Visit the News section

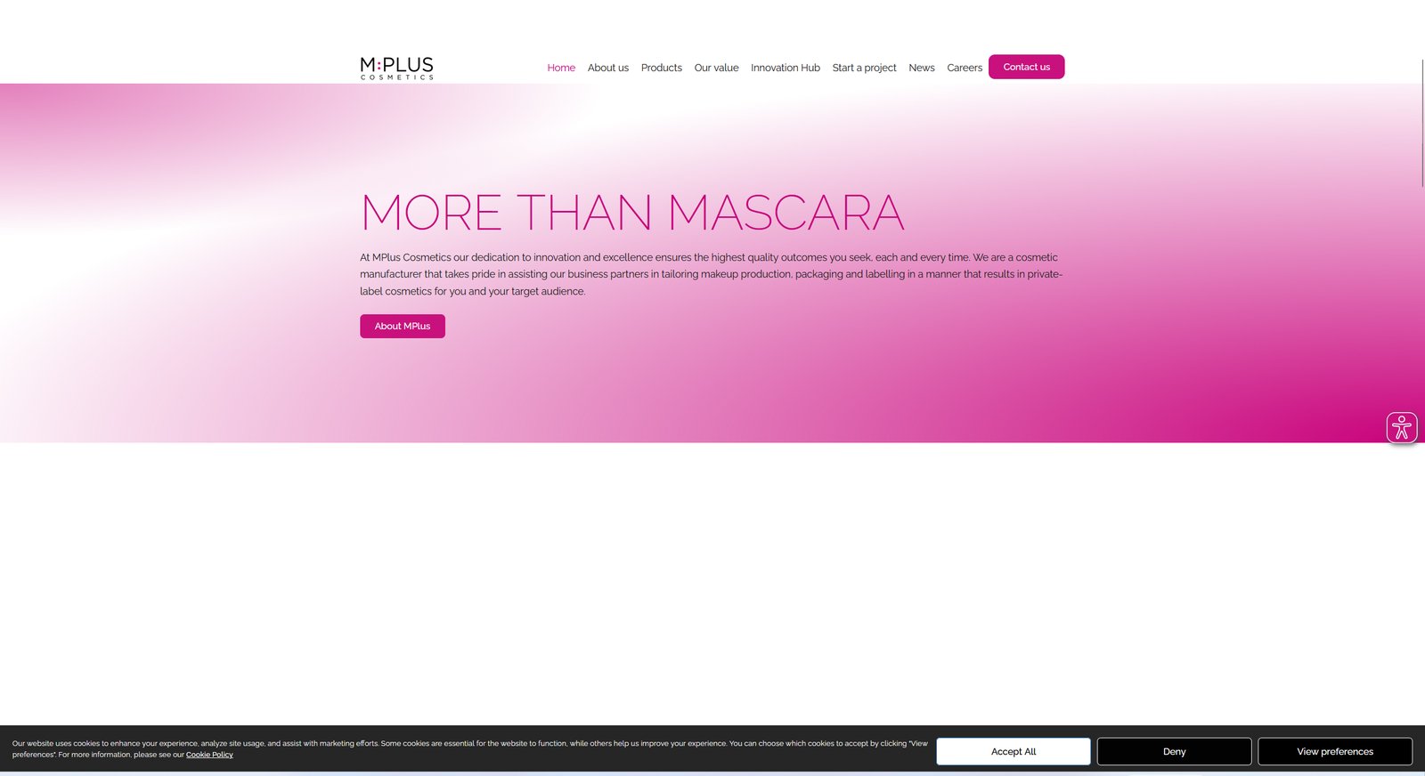[921, 68]
